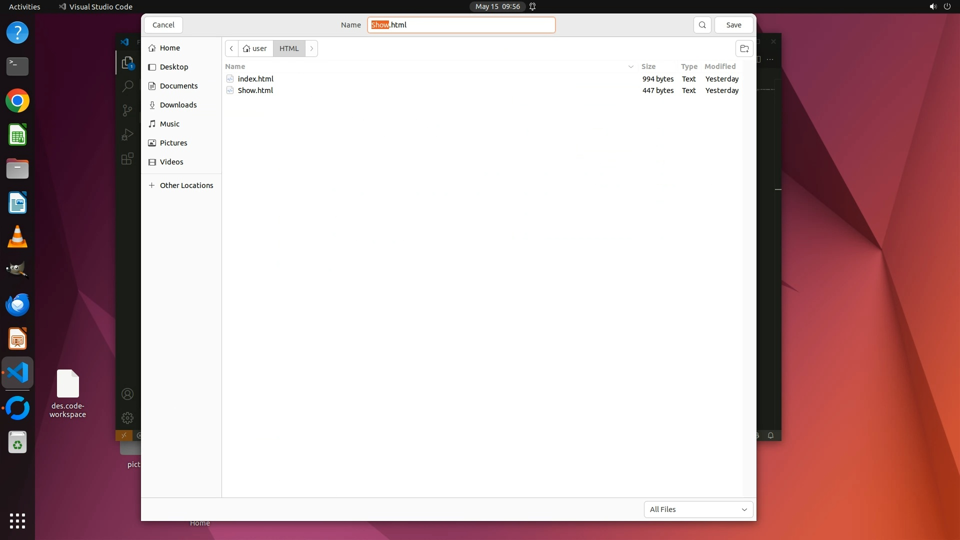This screenshot has height=540, width=960.
Task: Open Run and Debug sidebar icon
Action: pyautogui.click(x=127, y=134)
